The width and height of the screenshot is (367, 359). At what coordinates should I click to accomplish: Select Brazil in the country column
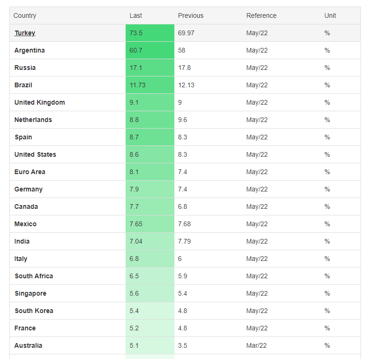[x=23, y=85]
